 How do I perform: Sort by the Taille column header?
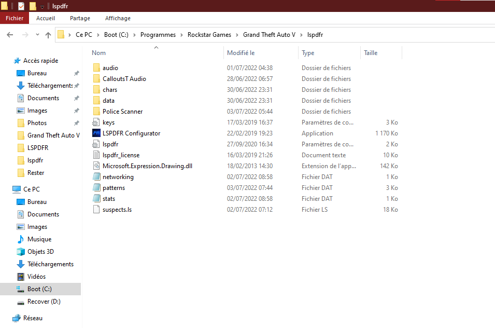click(x=371, y=53)
